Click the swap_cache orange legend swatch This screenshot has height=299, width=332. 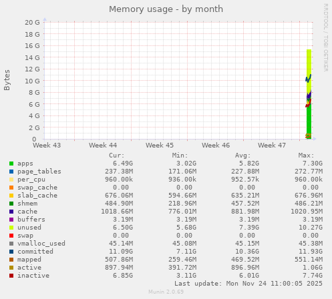click(11, 188)
